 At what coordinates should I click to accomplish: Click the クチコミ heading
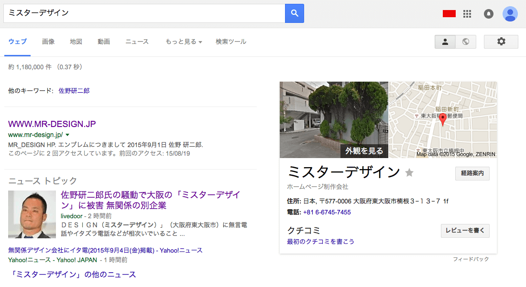[304, 230]
